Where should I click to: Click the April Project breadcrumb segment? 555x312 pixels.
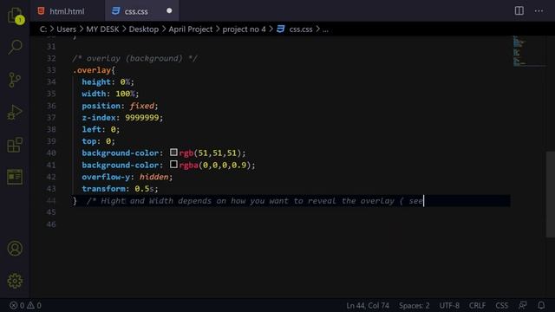pos(191,29)
